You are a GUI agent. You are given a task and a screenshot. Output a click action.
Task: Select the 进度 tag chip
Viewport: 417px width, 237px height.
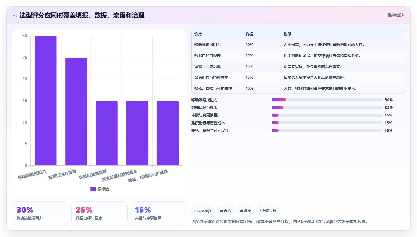(245, 211)
